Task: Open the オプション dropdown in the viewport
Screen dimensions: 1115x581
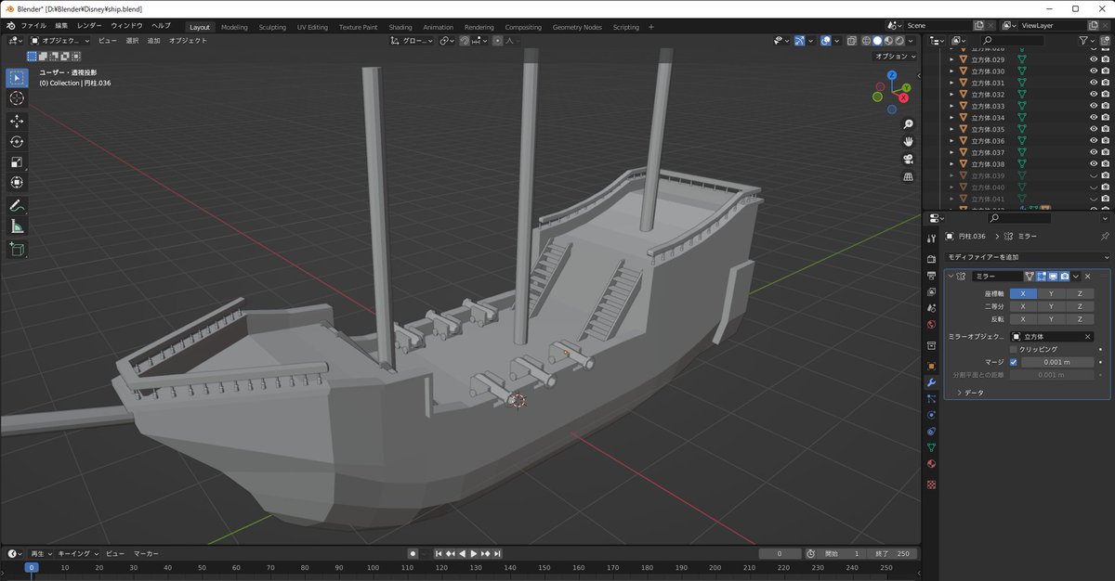Action: (894, 57)
